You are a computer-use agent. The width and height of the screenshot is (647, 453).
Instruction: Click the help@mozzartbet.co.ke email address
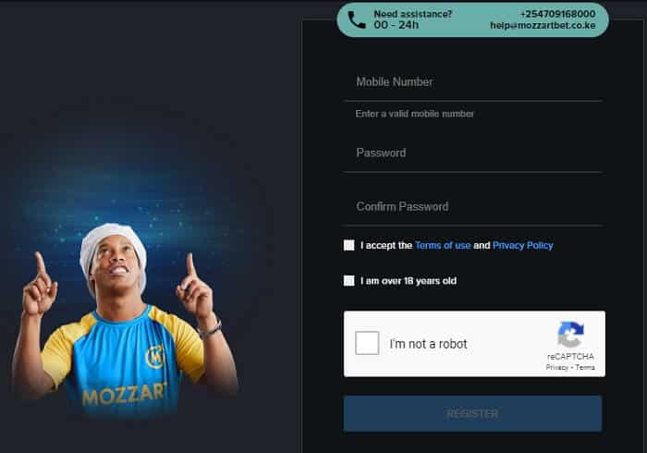coord(543,26)
